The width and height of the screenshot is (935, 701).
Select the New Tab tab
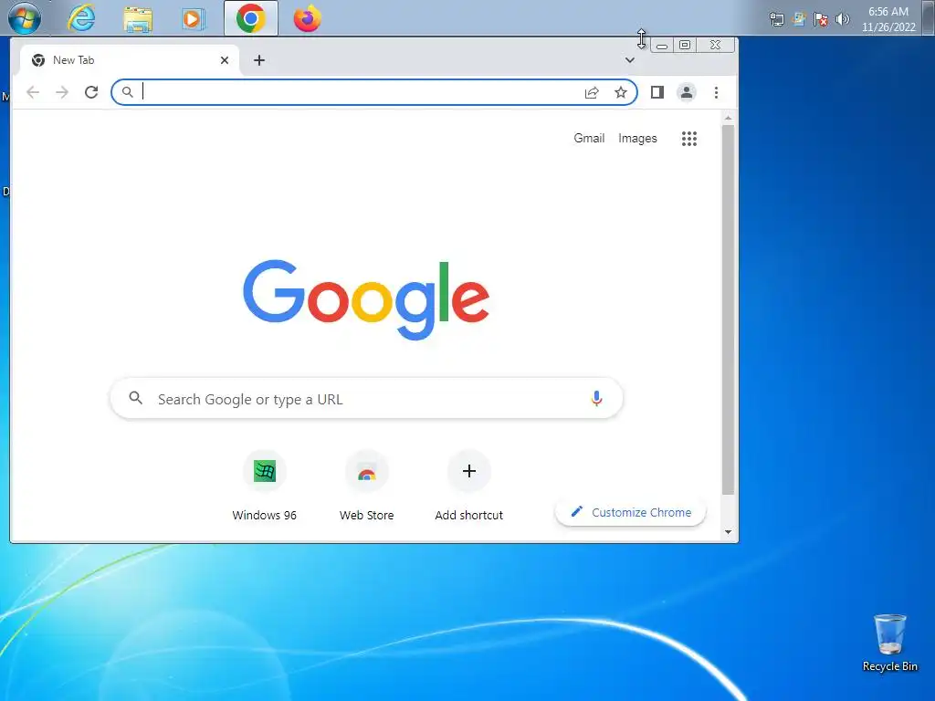130,60
